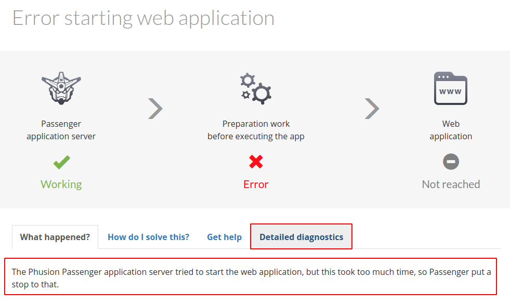Click the red Error status text

256,184
